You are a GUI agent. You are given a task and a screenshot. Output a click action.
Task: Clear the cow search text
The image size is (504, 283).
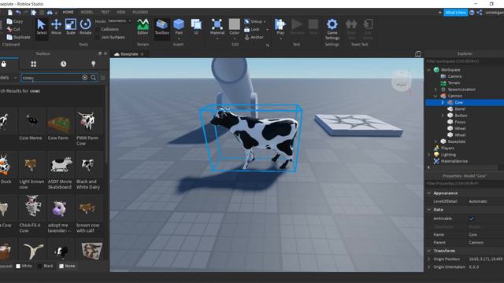pos(84,78)
